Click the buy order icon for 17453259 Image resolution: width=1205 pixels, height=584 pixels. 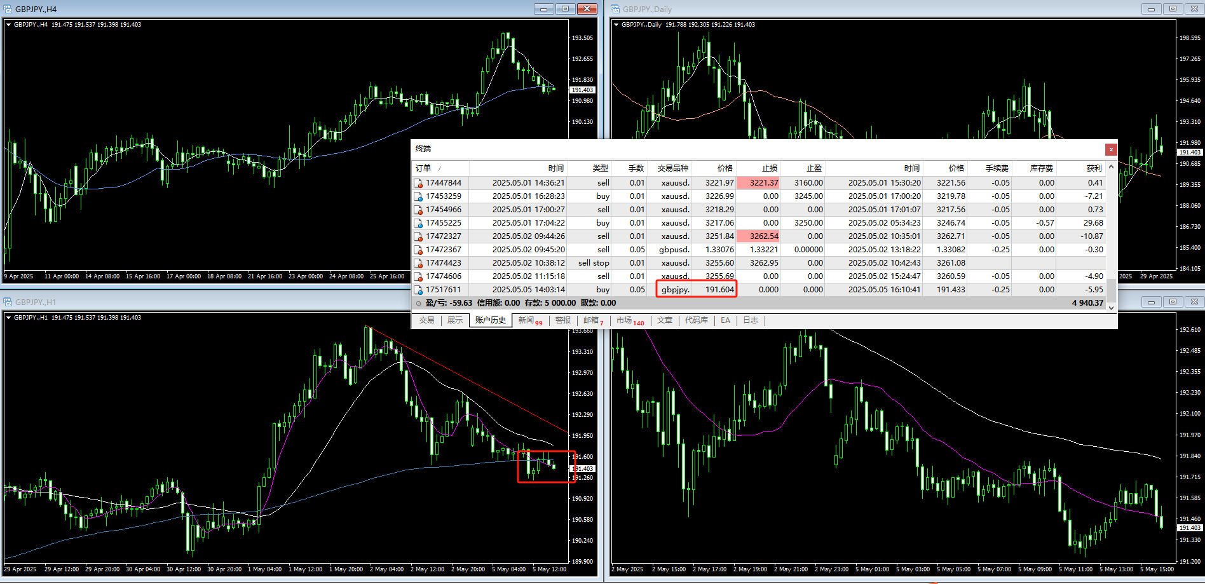(418, 196)
